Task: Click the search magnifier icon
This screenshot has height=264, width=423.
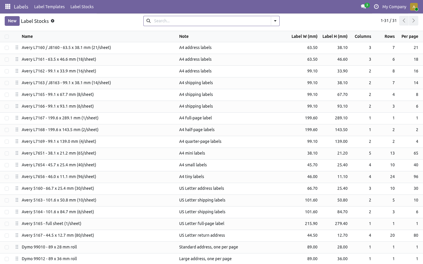Action: [149, 21]
